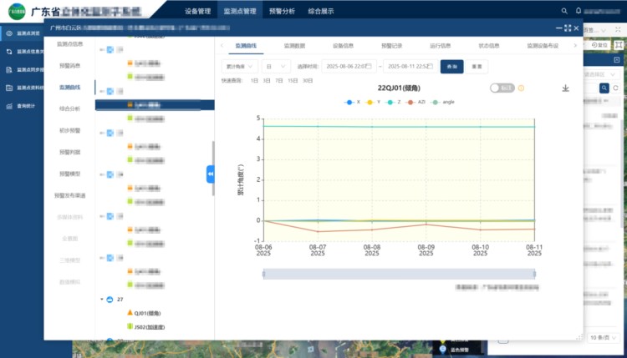Click the right handle of chart zoom slider
The width and height of the screenshot is (627, 358).
535,274
